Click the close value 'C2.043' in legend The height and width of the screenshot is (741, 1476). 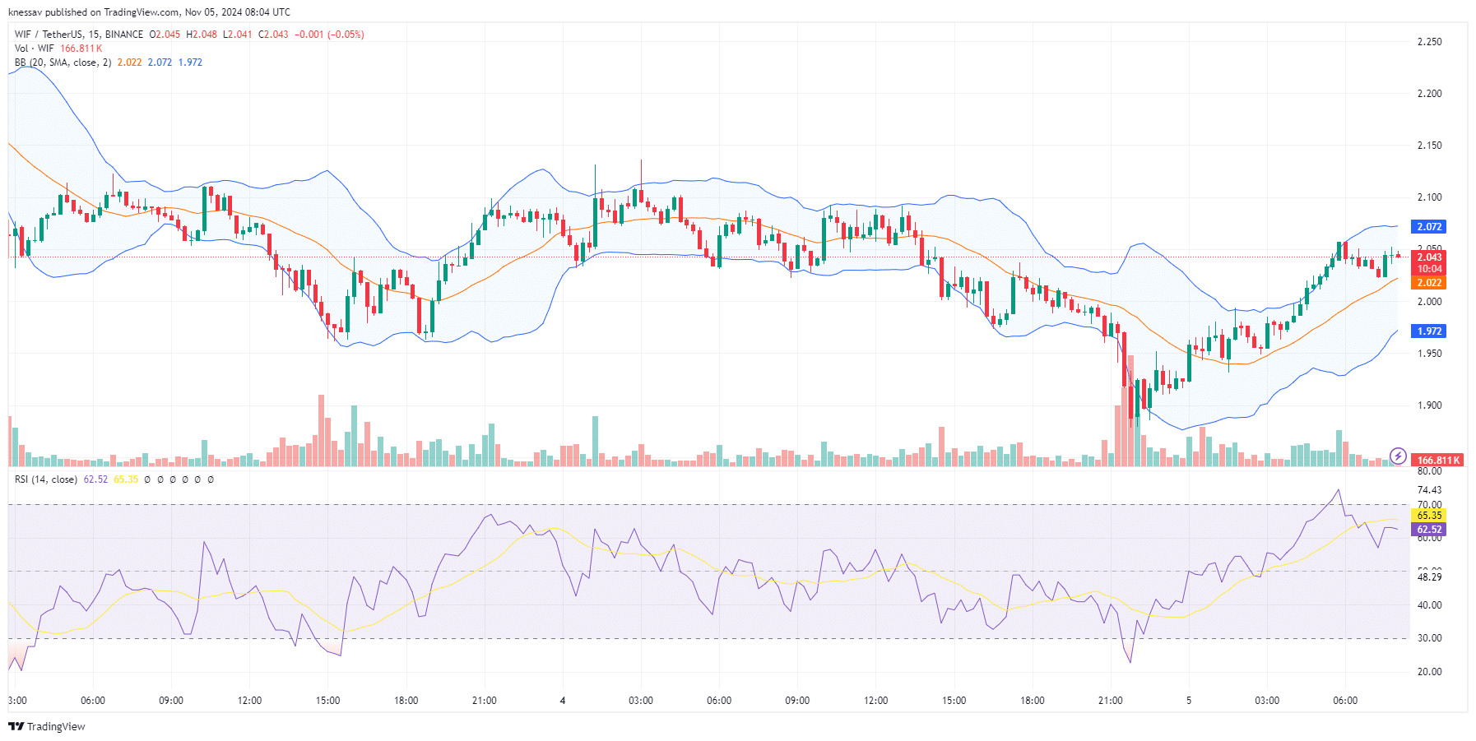(x=273, y=35)
